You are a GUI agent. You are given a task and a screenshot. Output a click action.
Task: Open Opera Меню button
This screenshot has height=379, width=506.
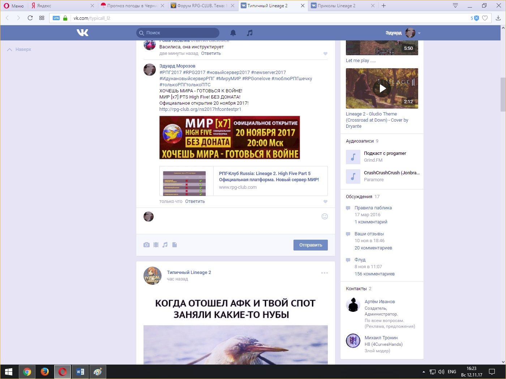point(14,5)
